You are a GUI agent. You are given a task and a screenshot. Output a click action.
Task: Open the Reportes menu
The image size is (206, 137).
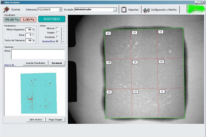click(134, 10)
